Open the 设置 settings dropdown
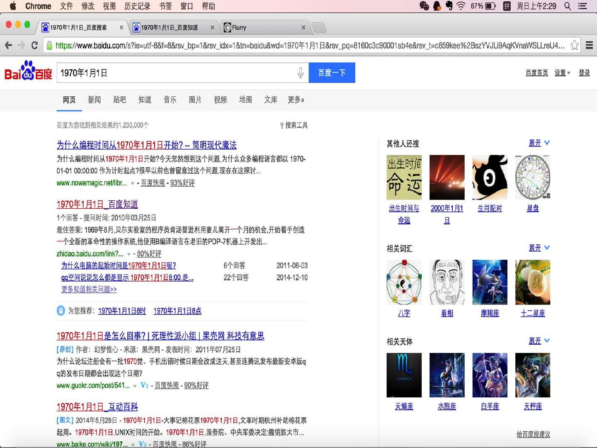 pyautogui.click(x=563, y=73)
